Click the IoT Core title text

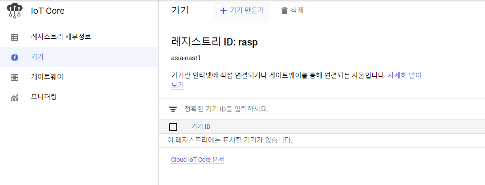coord(48,11)
